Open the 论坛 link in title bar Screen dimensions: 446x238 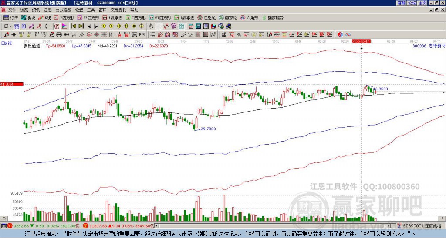tap(412, 3)
